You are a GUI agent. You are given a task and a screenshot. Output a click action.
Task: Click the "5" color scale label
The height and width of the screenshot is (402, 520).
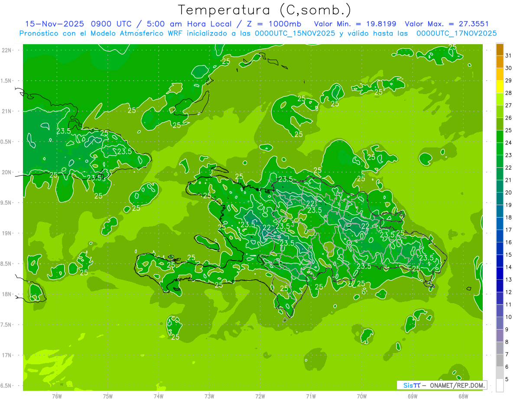(507, 379)
